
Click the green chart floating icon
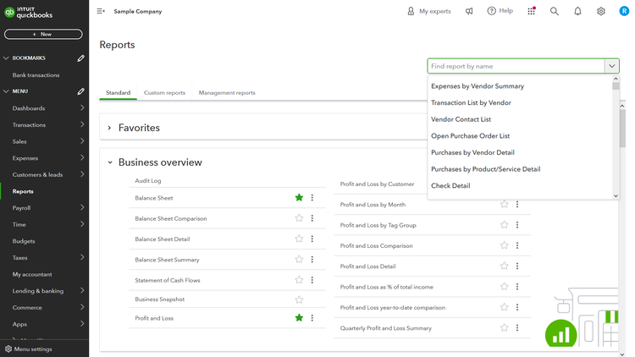coord(560,334)
